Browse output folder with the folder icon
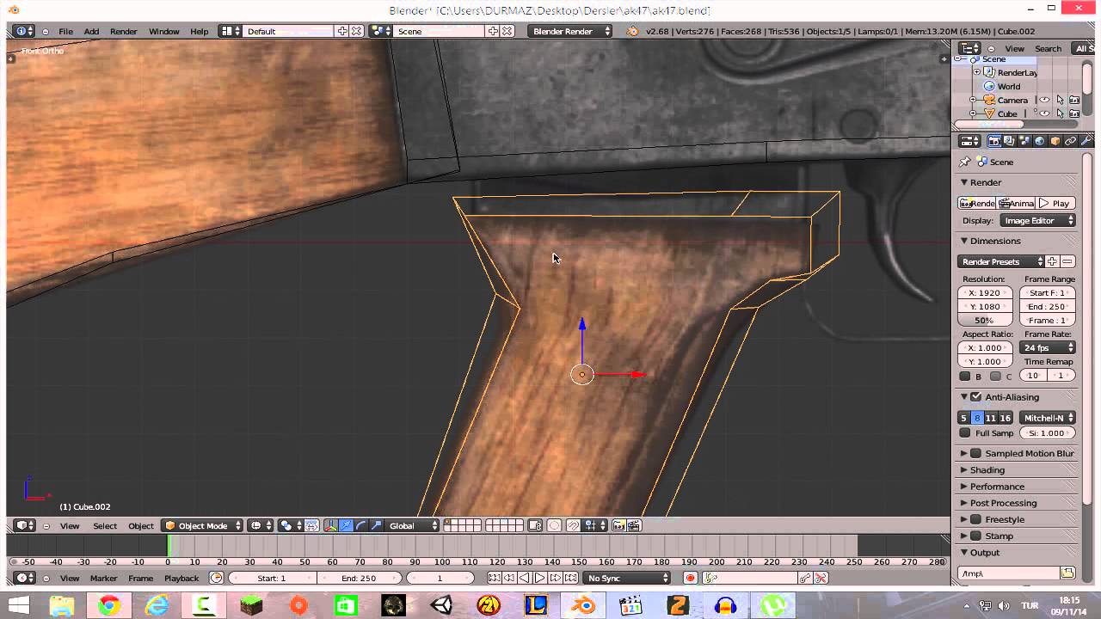The image size is (1101, 619). pyautogui.click(x=1067, y=573)
